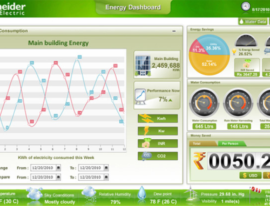
Task: Click the Main building Energy chart title
Action: click(x=58, y=43)
